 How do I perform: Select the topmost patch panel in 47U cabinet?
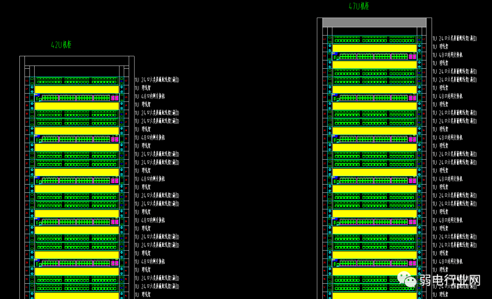(374, 39)
